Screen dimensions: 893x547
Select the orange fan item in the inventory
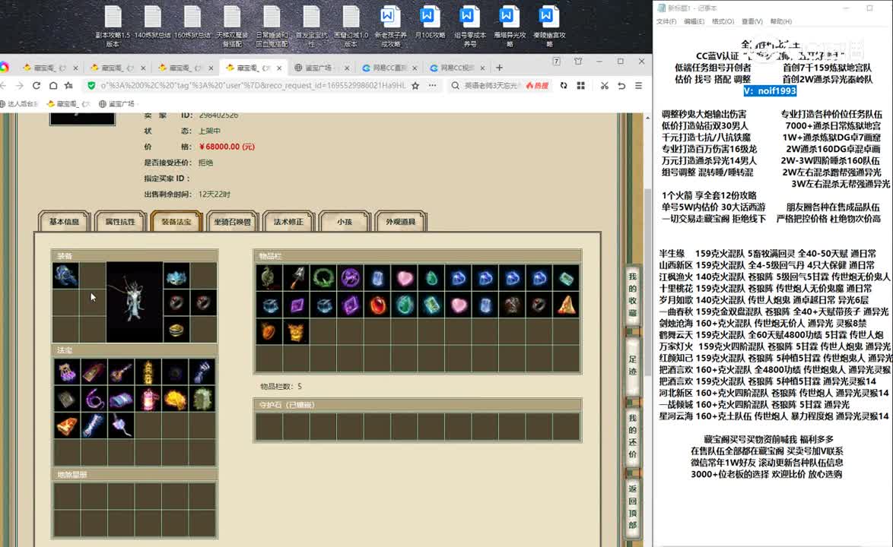click(269, 331)
